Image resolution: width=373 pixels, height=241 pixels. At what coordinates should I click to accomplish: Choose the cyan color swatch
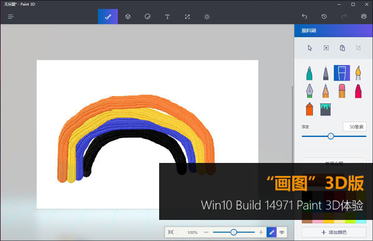tap(361, 222)
